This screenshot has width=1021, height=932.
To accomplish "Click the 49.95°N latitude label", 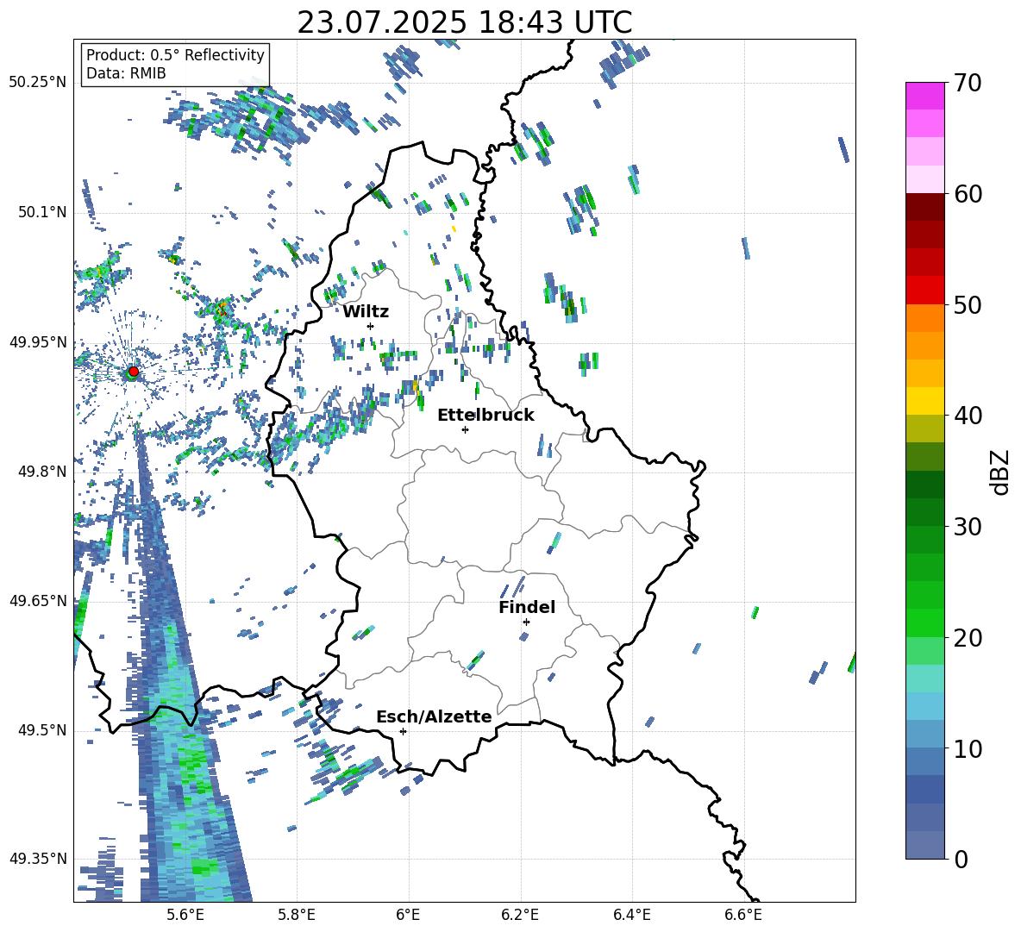I will pos(38,341).
